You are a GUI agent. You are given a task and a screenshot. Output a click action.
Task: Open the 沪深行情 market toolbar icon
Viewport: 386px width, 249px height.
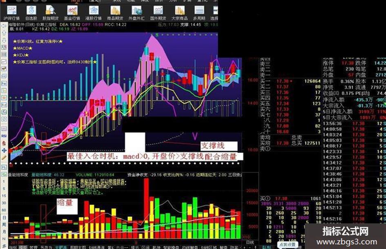pyautogui.click(x=11, y=13)
